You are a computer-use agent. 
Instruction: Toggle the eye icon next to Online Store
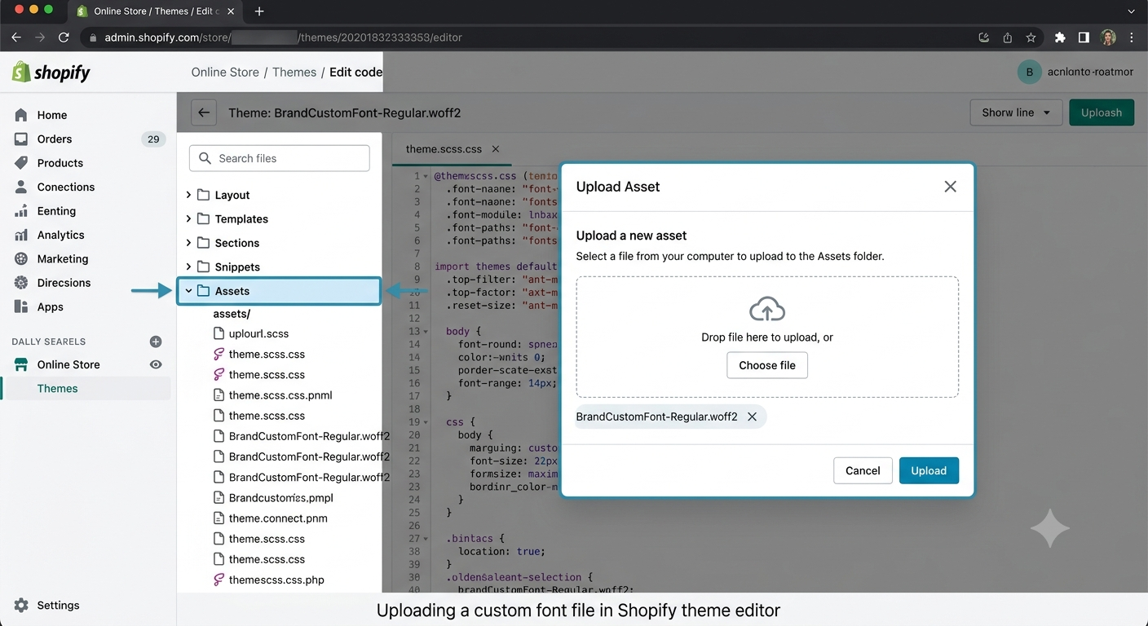pos(156,364)
